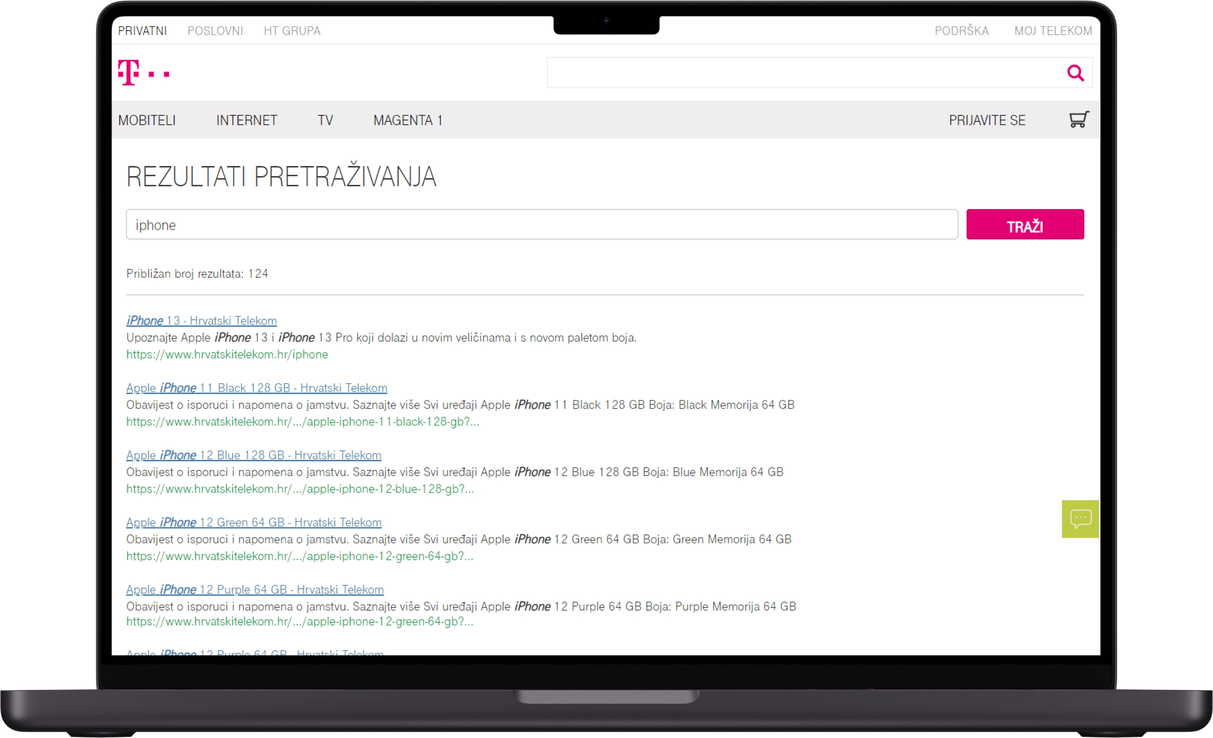
Task: Switch to HT GRUPA tab
Action: (292, 31)
